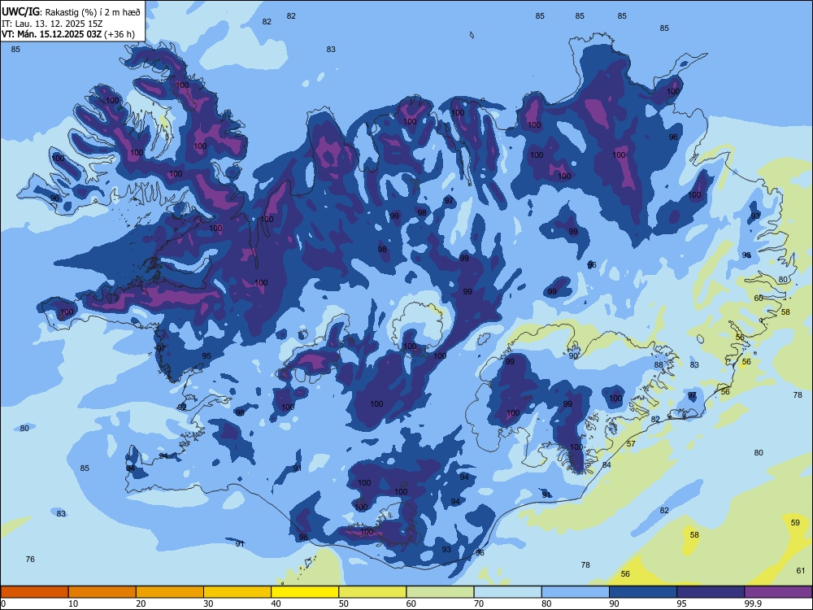
Task: Click the '92' humidity value on the map
Action: click(x=182, y=407)
